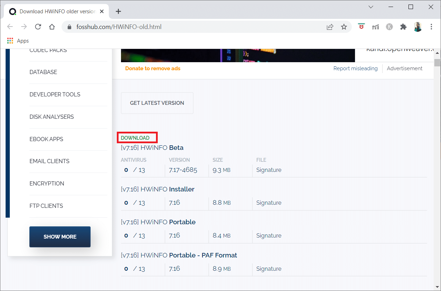Click the browser back arrow
This screenshot has height=291, width=441.
[x=10, y=27]
